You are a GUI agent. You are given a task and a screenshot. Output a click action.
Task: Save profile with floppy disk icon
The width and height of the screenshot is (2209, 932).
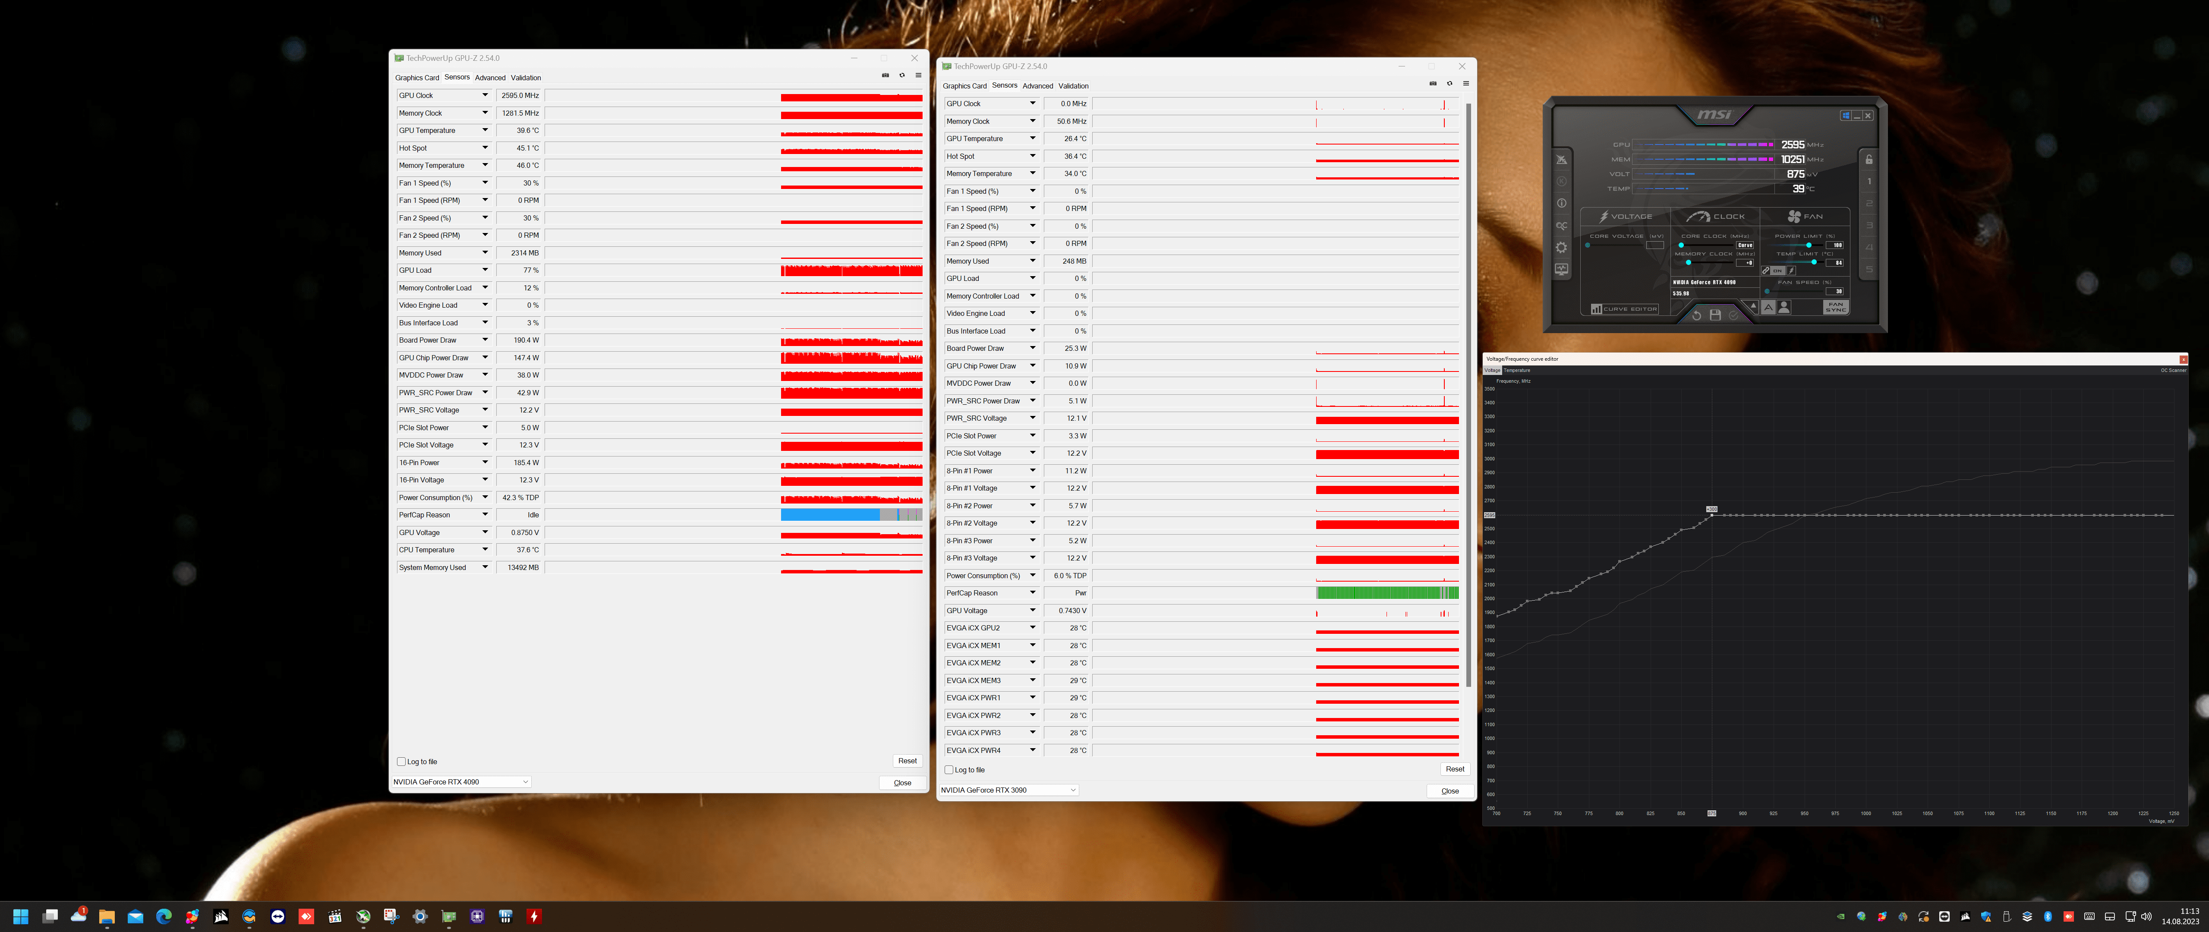tap(1715, 315)
